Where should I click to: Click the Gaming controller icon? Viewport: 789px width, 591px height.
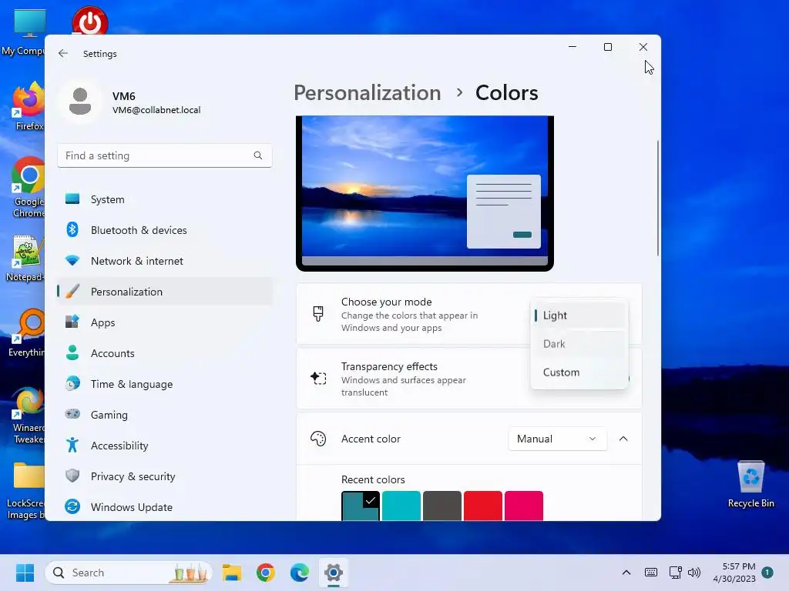72,414
